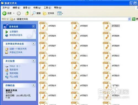138x105 pixels.
Task: Open 我的电脑 link
Action: coord(14,73)
